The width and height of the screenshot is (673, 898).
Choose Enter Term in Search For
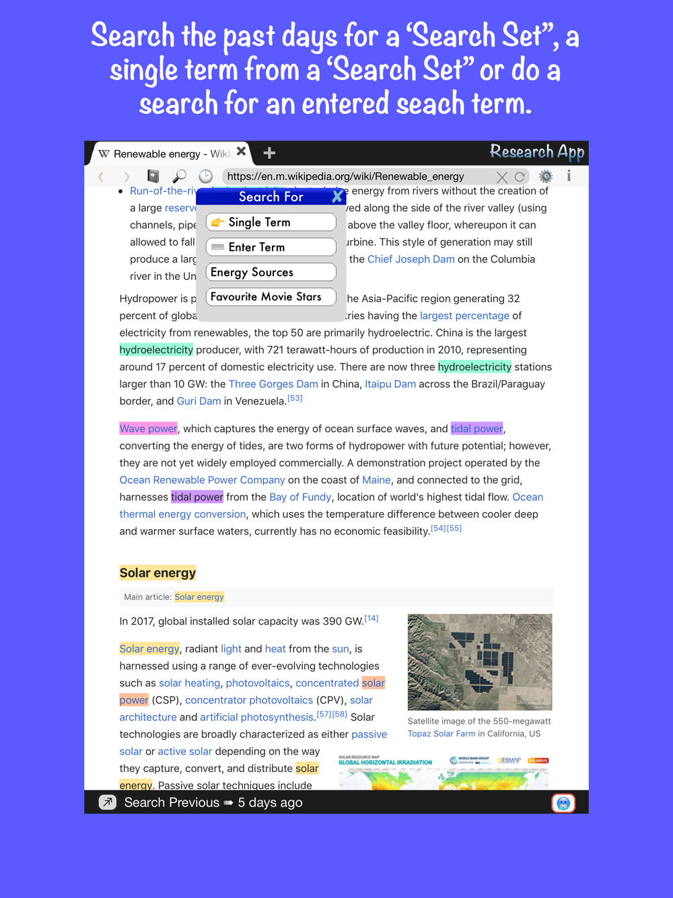pyautogui.click(x=271, y=247)
